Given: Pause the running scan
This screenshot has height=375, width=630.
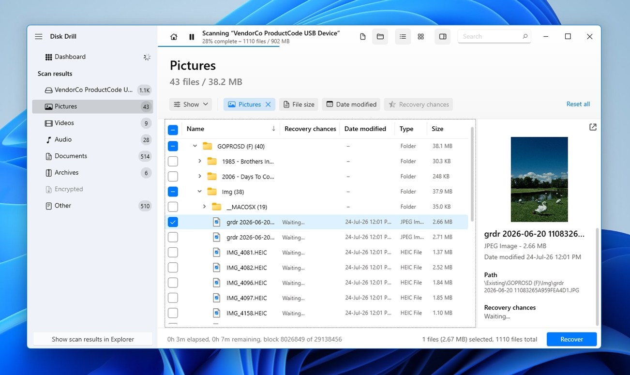Looking at the screenshot, I should pyautogui.click(x=192, y=37).
